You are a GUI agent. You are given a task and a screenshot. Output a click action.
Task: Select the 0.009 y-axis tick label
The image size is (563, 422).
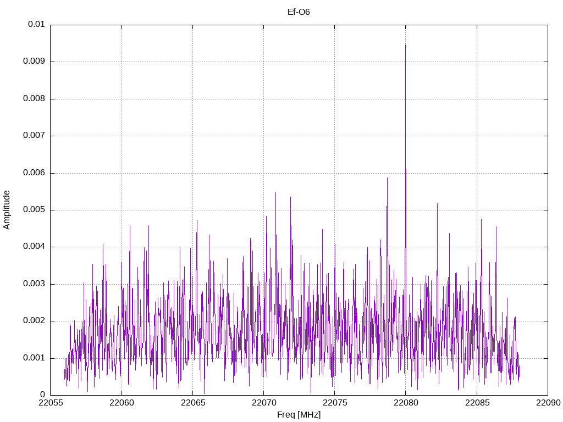pyautogui.click(x=34, y=62)
